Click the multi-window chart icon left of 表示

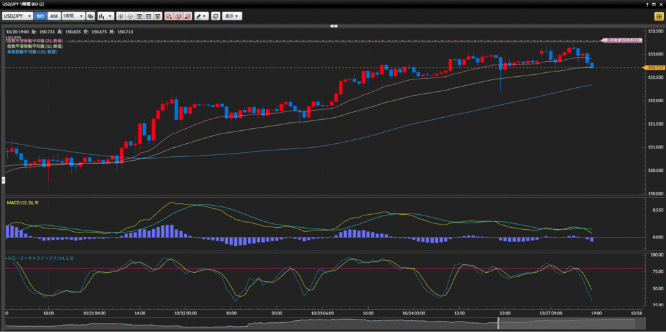tap(215, 16)
